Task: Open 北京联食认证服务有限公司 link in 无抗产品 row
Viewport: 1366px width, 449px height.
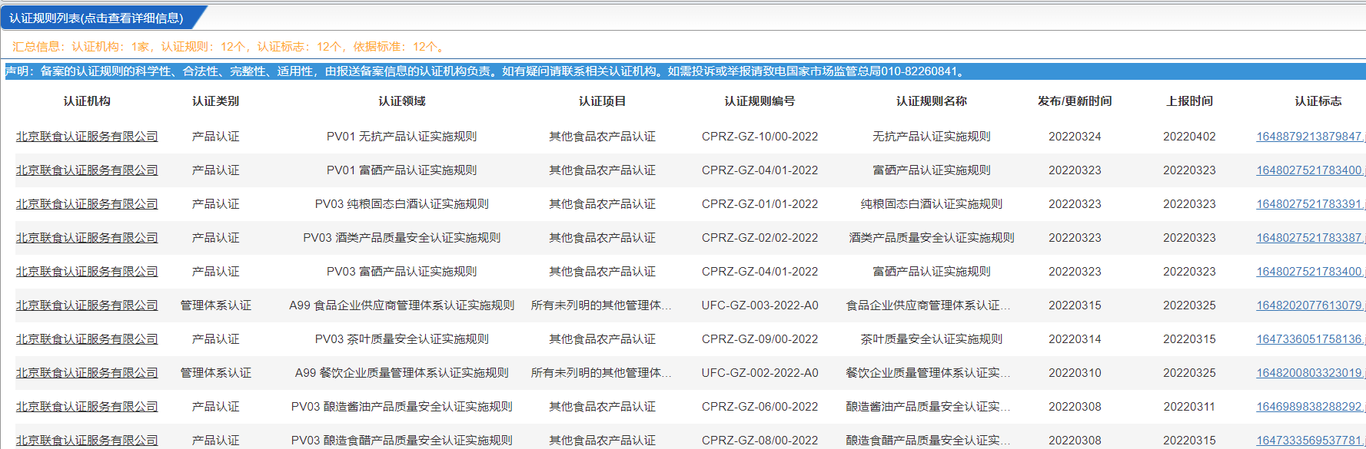Action: coord(87,137)
